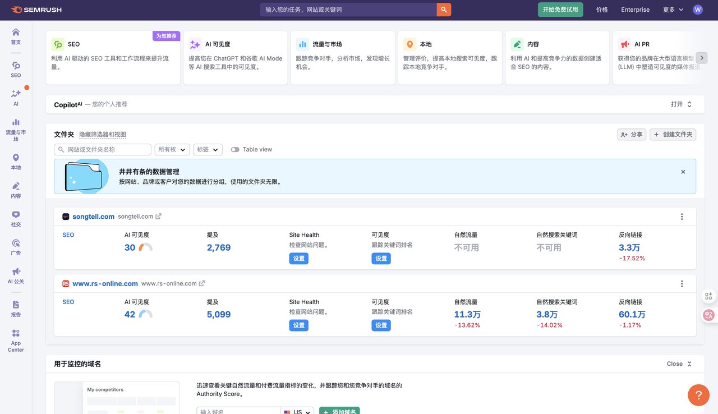Click the user avatar W
This screenshot has height=414, width=718.
(x=698, y=10)
